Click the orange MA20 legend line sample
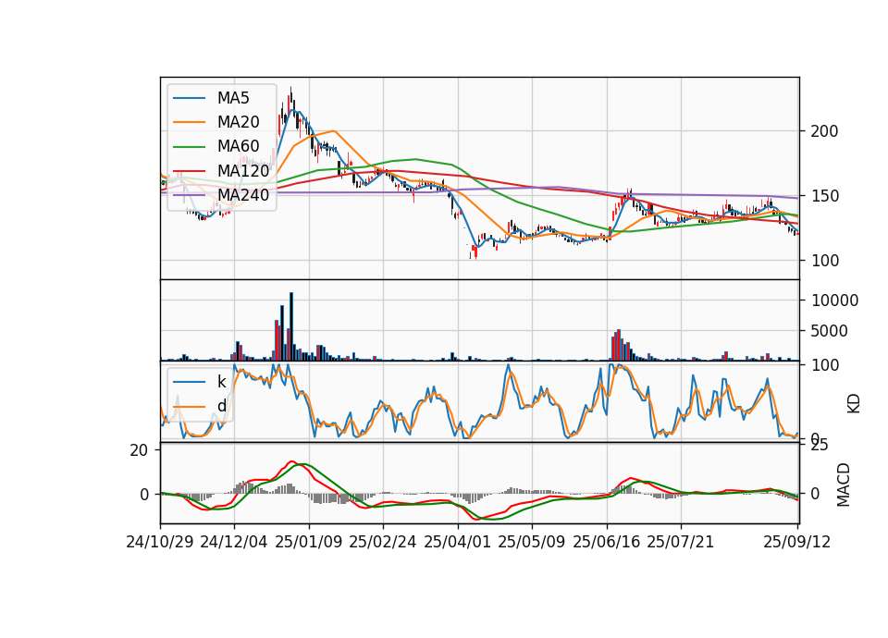Viewport: 888px width, 638px height. click(189, 122)
